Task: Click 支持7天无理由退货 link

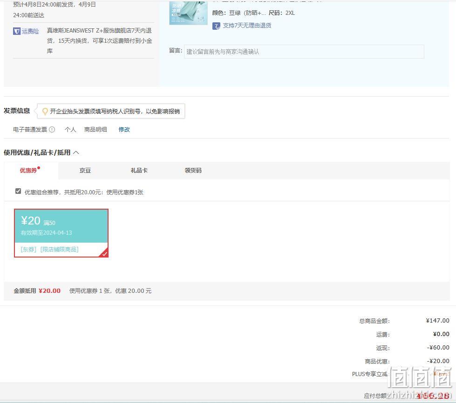Action: point(247,26)
